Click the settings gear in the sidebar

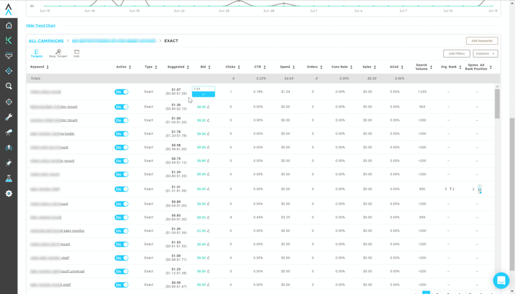coord(8,193)
